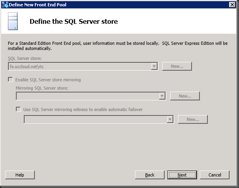Viewport: 239px width, 188px height.
Task: Open the Mirroring SQL Server store dropdown arrow
Action: click(162, 96)
